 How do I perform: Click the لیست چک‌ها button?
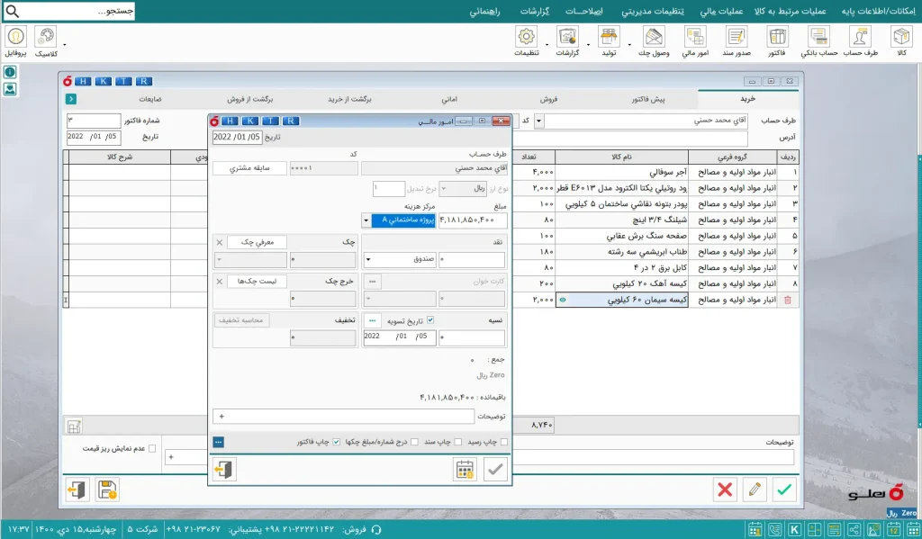(x=257, y=282)
